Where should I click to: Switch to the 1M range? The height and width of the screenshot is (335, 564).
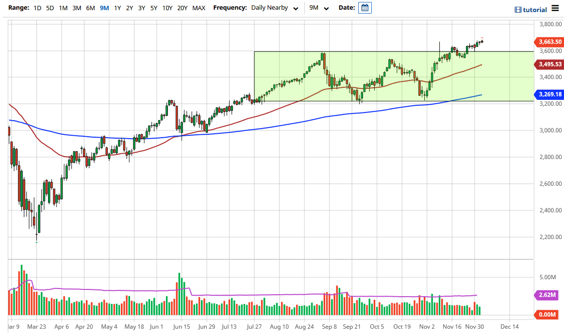tap(63, 8)
